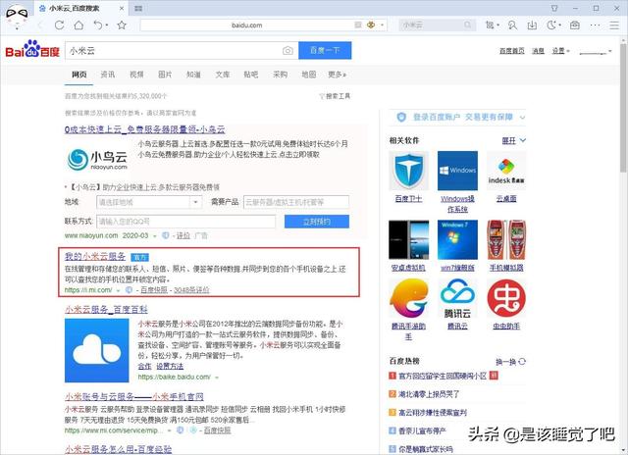The image size is (628, 455).
Task: Click the address bar reader-mode icon
Action: coord(358,25)
